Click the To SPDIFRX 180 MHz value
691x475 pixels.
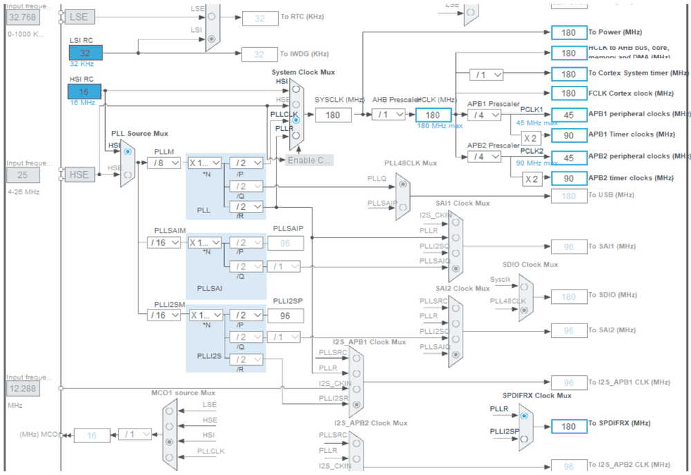tap(569, 427)
